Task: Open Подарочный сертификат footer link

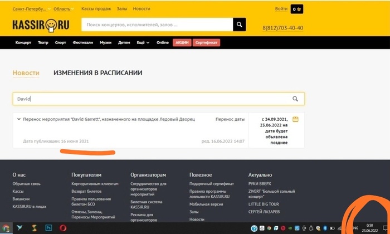Action: [211, 184]
